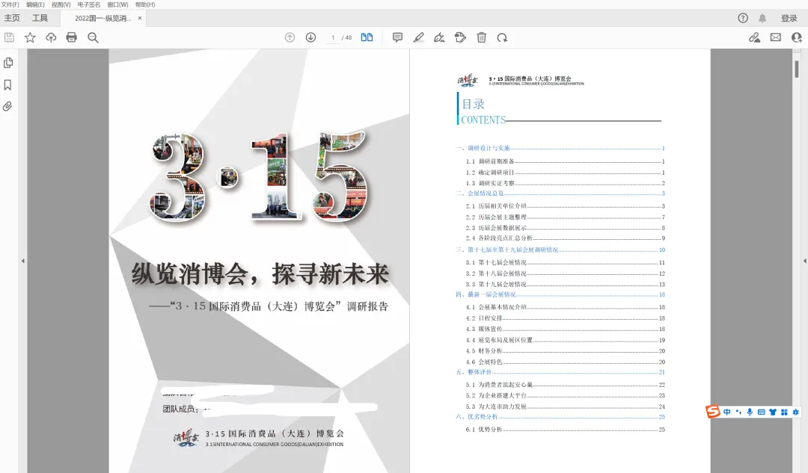Select the highlighter pen tool
The image size is (808, 473).
pyautogui.click(x=418, y=37)
